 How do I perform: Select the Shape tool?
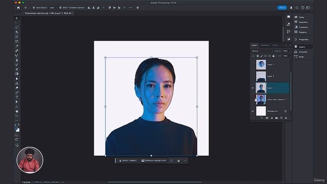tap(17, 106)
